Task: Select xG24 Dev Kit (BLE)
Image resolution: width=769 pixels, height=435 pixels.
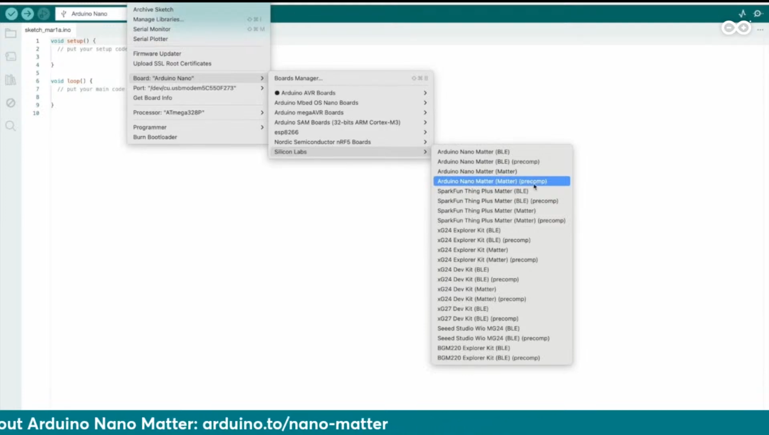Action: click(x=502, y=269)
